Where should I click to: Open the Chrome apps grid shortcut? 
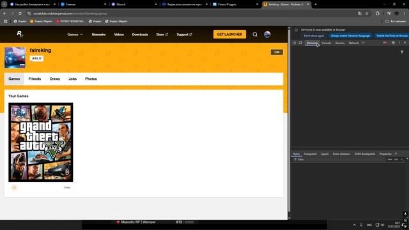pyautogui.click(x=6, y=21)
